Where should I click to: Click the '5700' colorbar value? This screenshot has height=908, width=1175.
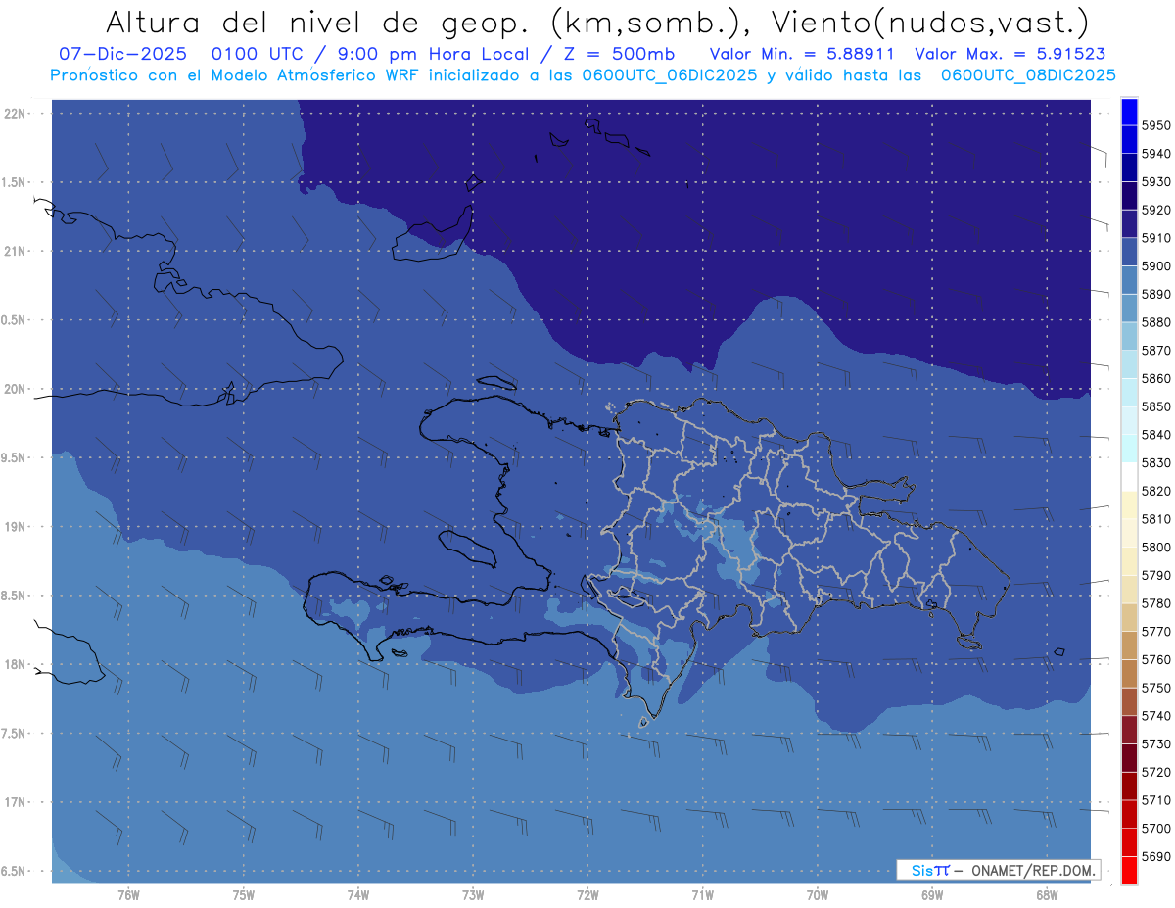click(1155, 828)
